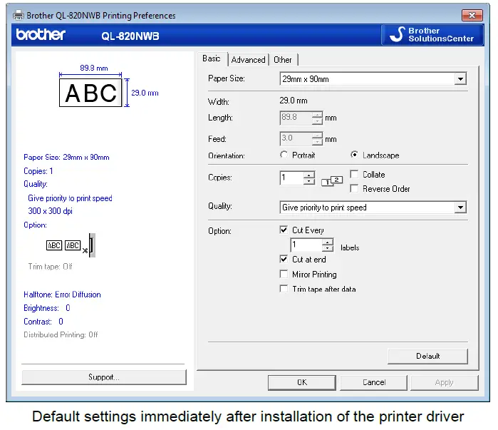Click the 'Contrast: 0' summary text
This screenshot has height=430, width=498.
coord(43,322)
